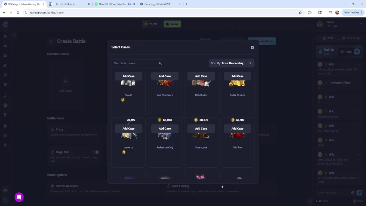Screen dimensions: 366x206
Task: Click the chat message input field
Action: coord(333,193)
